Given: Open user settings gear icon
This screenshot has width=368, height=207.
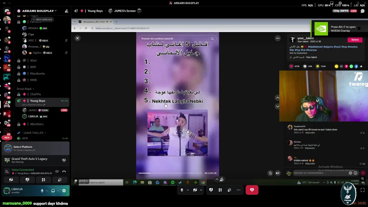Looking at the screenshot, I should coord(64,191).
